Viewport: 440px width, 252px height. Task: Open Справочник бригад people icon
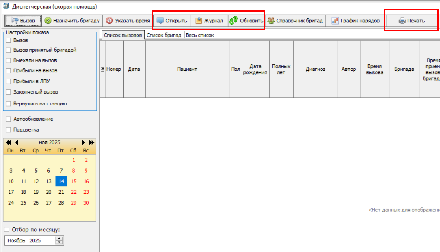pos(271,21)
